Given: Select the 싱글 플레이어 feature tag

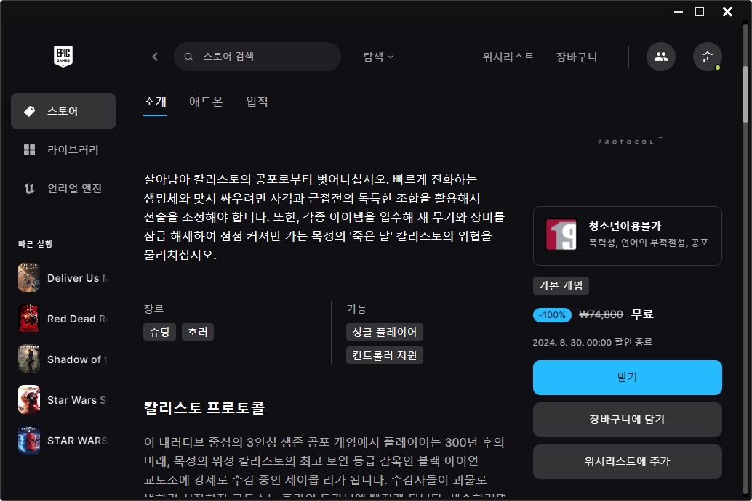Looking at the screenshot, I should tap(385, 332).
